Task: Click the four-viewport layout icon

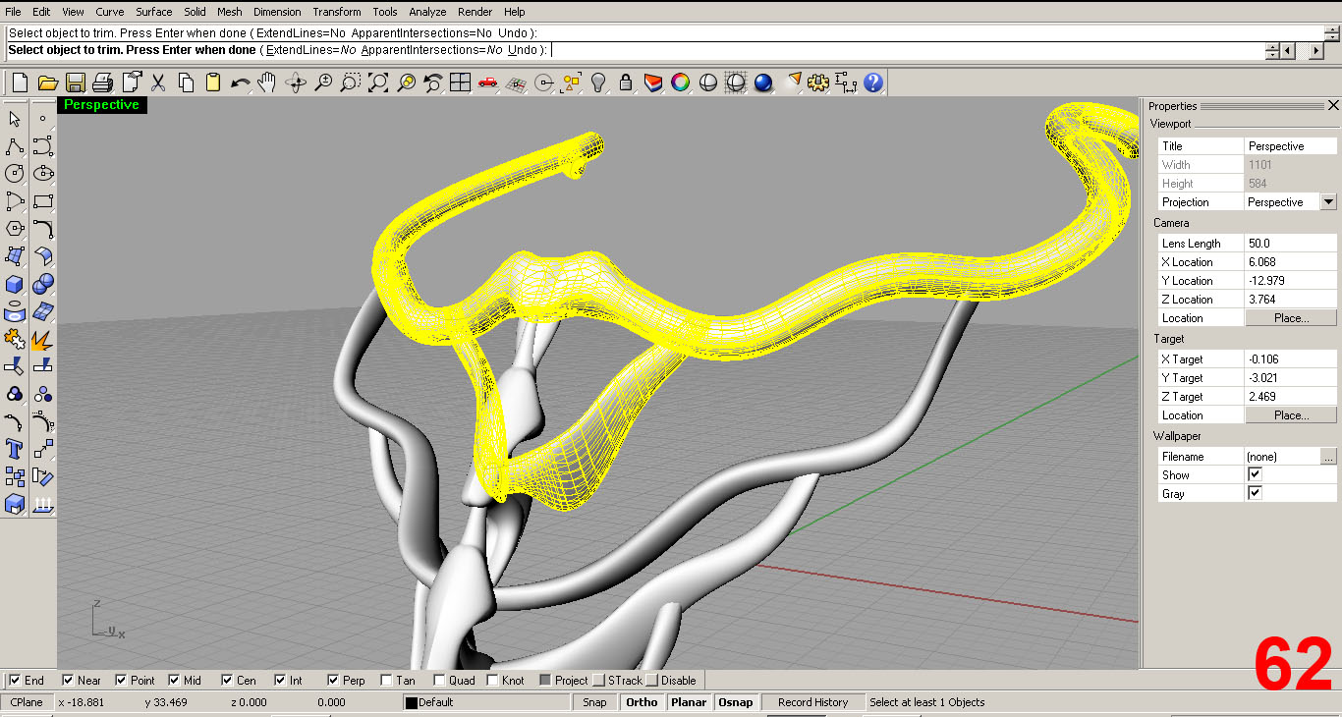Action: 460,83
